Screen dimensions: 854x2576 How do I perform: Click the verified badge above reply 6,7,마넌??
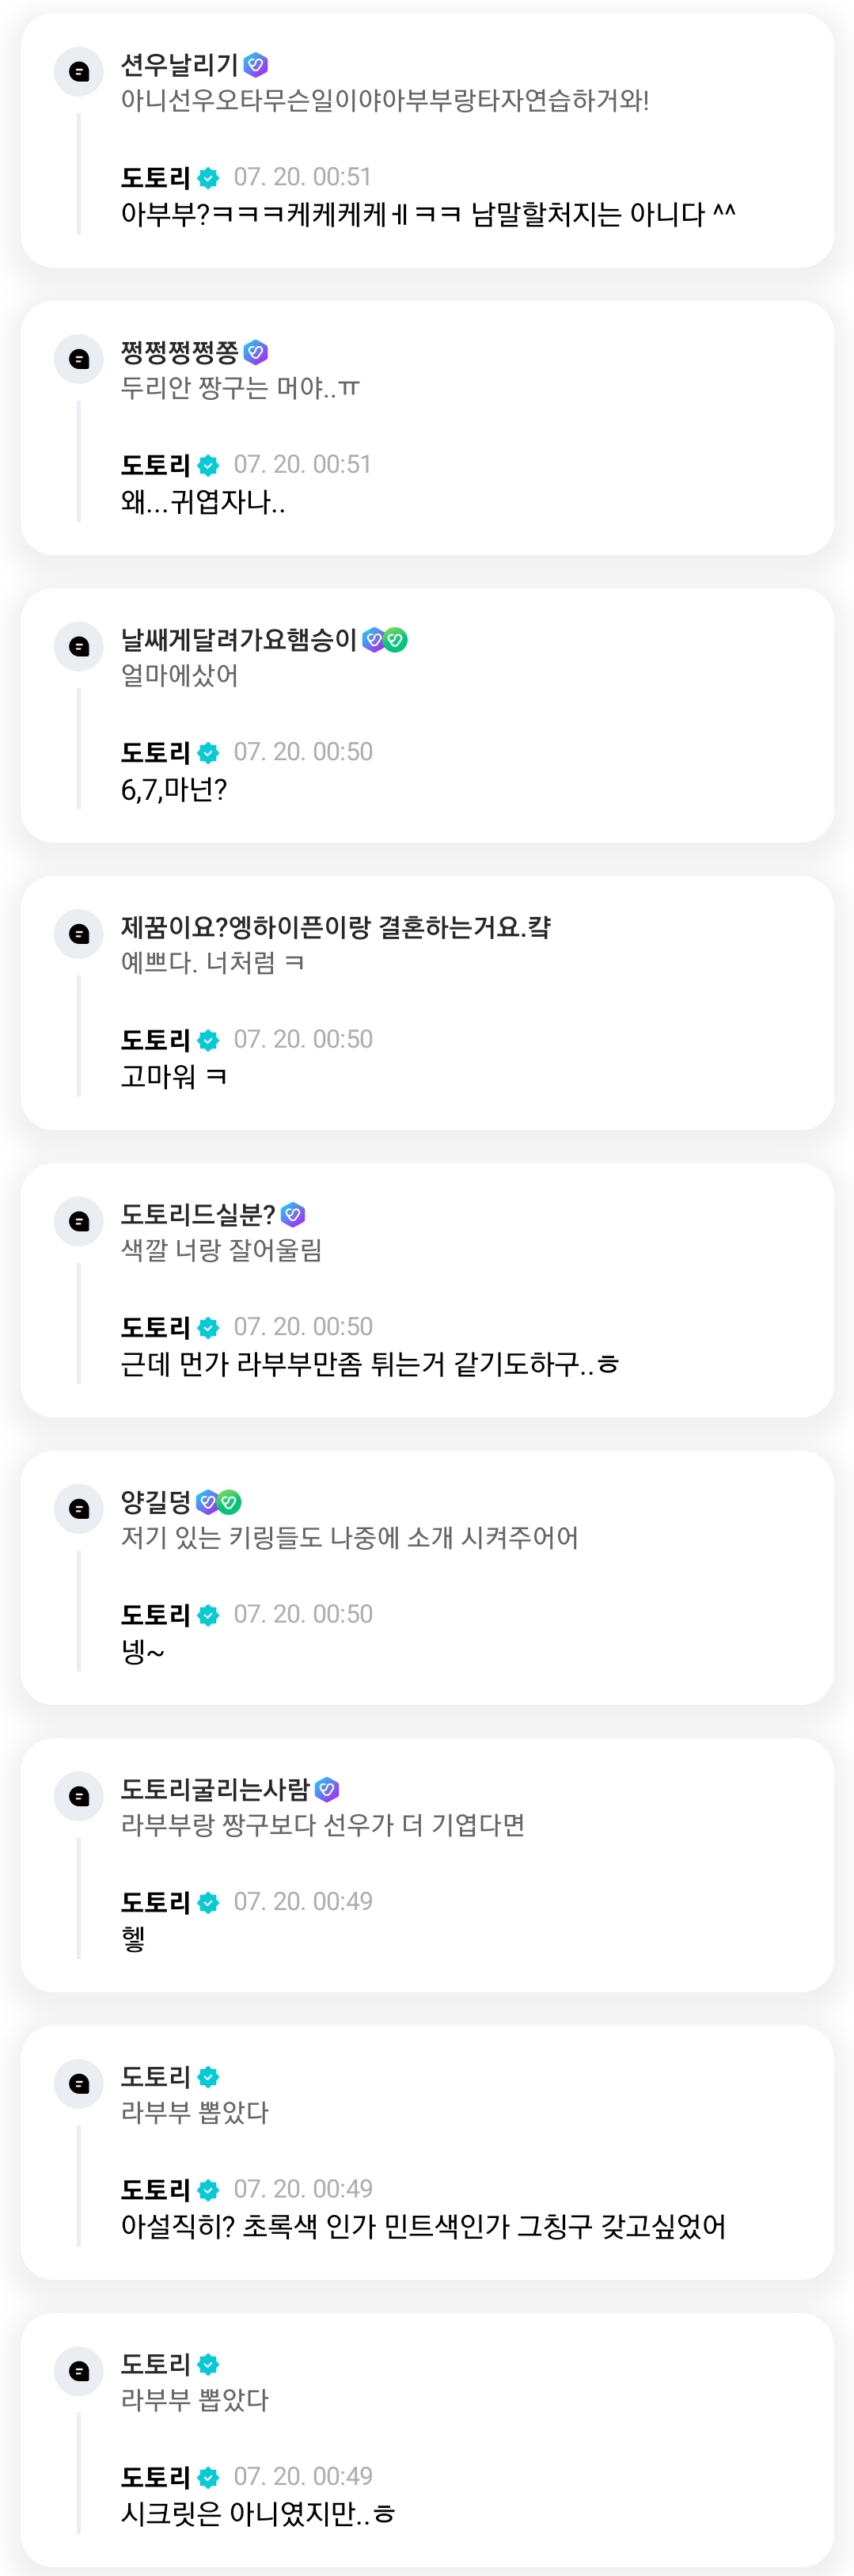coord(208,753)
